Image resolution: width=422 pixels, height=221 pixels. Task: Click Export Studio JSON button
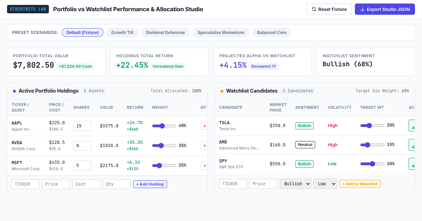[385, 9]
